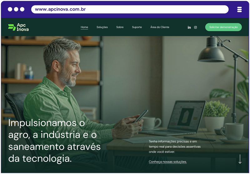Click the laptop screen in hero photo

click(x=187, y=115)
